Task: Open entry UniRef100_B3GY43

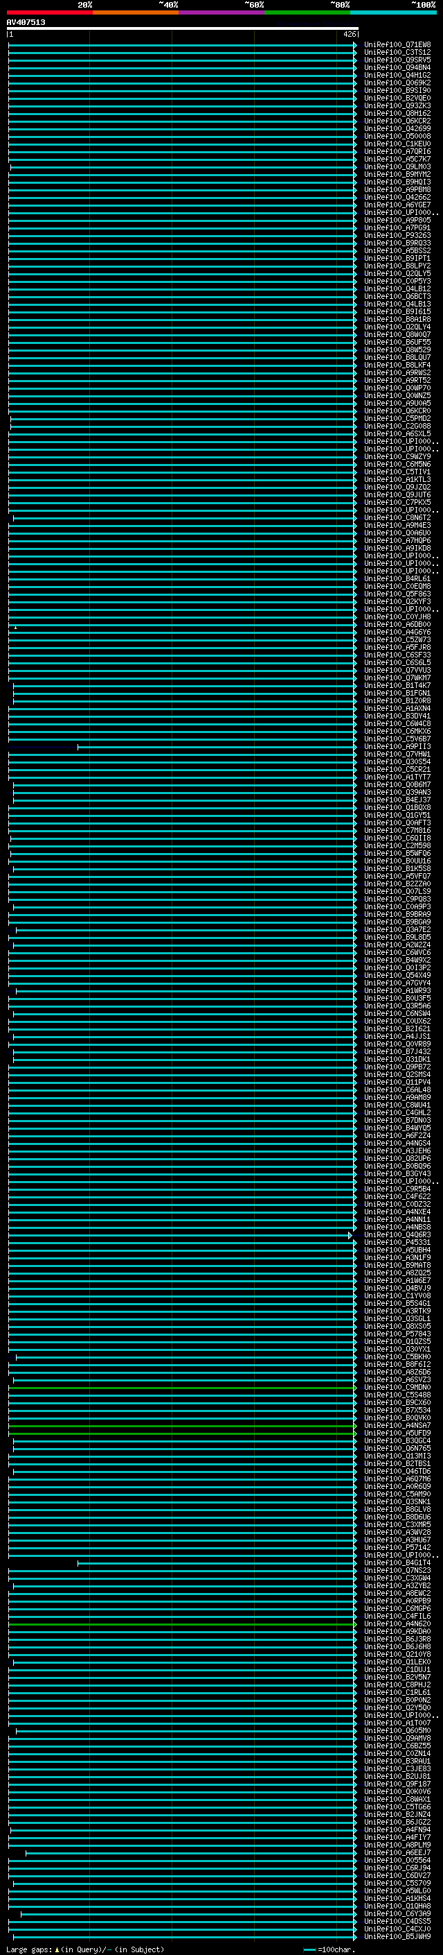Action: pyautogui.click(x=397, y=1174)
